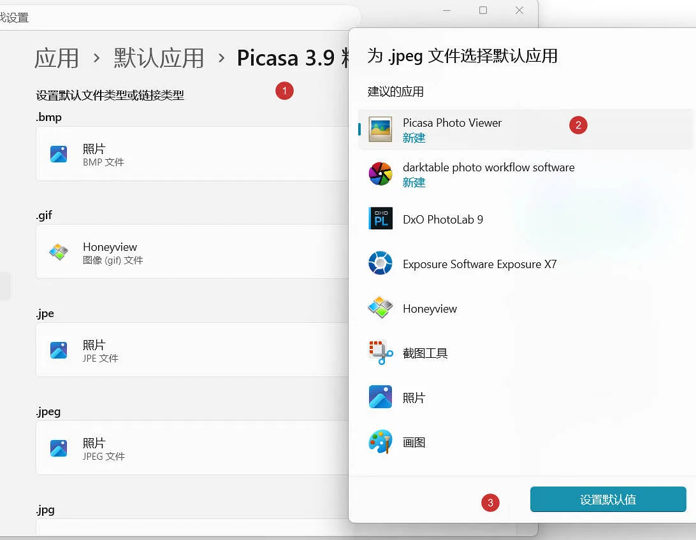Pick 画图 label in the list
Screen dimensions: 696x540
(414, 443)
